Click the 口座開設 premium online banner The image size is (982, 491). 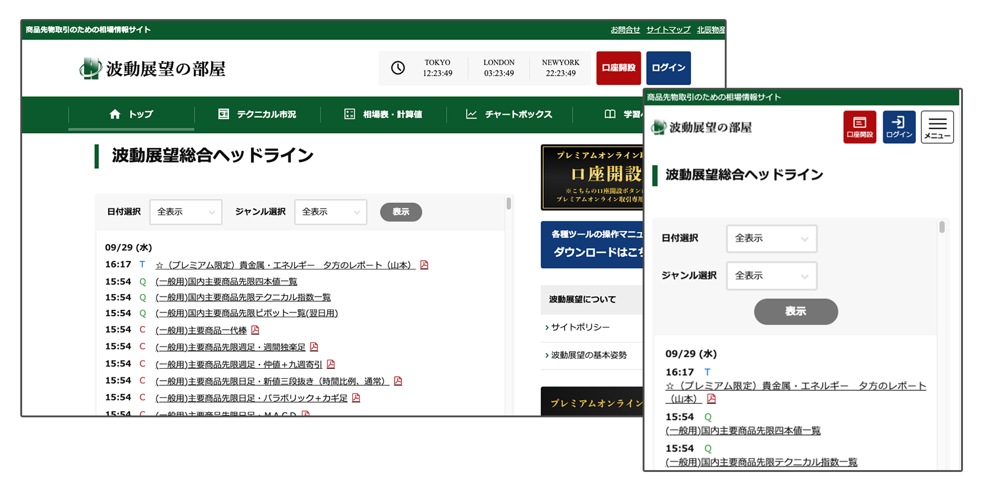click(x=592, y=177)
